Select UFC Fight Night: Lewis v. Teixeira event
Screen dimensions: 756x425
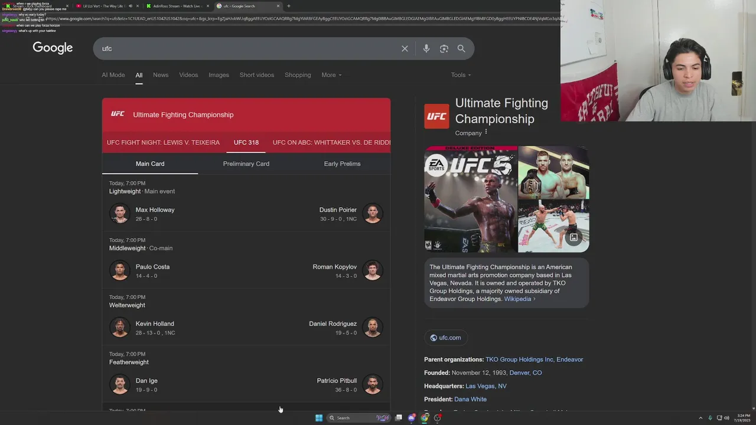(163, 142)
